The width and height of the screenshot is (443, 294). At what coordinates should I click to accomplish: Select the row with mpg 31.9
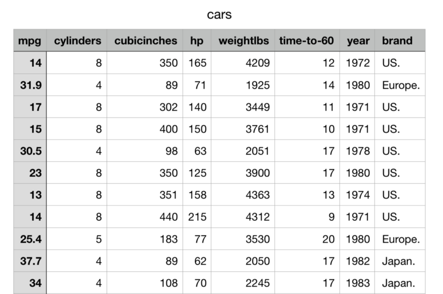point(30,85)
